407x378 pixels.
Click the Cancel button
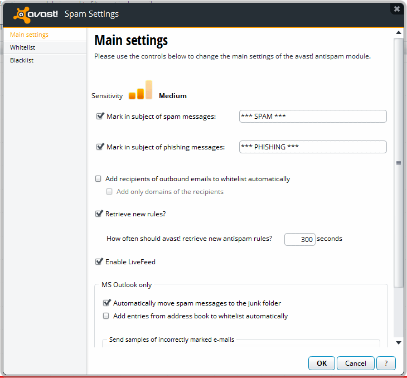coord(355,363)
